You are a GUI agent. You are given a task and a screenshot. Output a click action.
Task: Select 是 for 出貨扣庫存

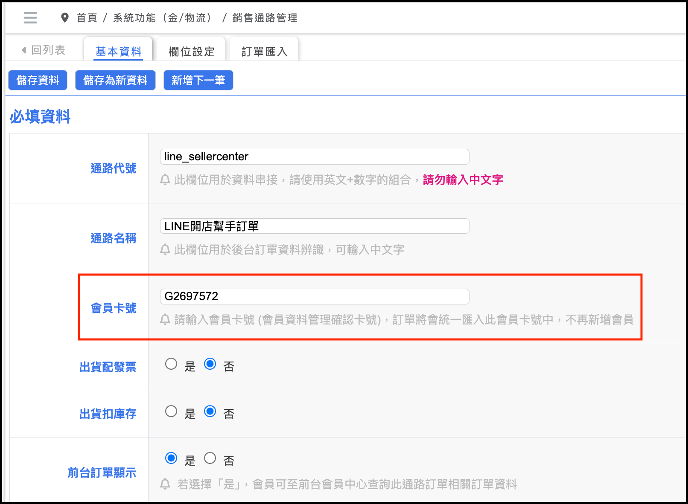(171, 411)
